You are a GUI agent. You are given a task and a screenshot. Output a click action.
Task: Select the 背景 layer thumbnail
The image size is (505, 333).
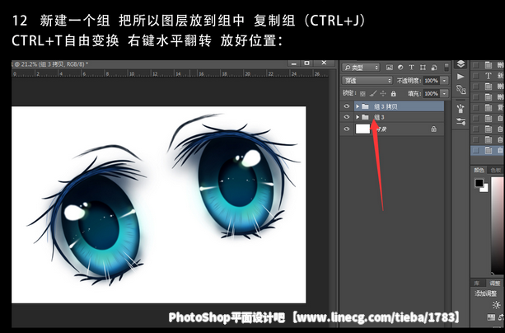pos(362,129)
